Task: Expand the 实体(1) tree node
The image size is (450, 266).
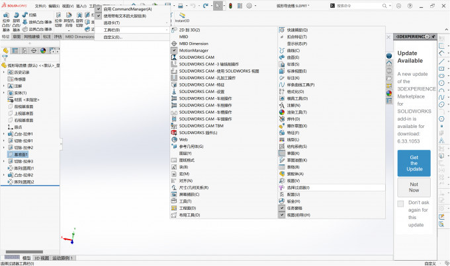Action: click(4, 93)
